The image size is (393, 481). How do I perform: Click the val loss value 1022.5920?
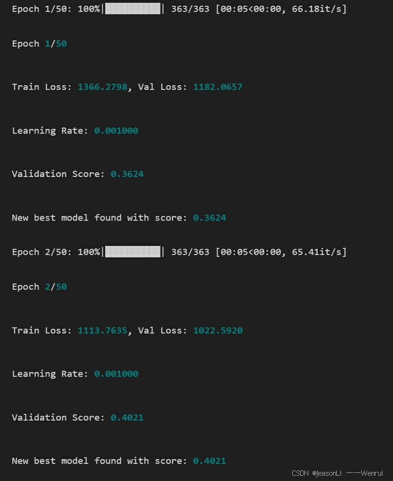click(x=218, y=330)
